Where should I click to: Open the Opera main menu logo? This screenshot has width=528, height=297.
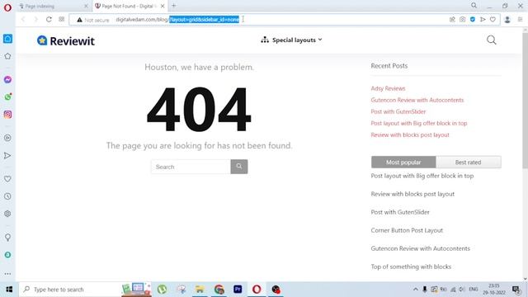[7, 7]
